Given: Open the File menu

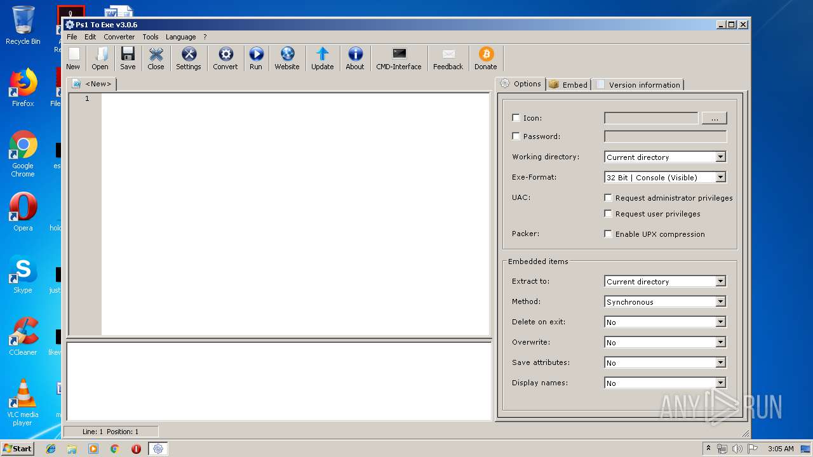Looking at the screenshot, I should coord(72,37).
